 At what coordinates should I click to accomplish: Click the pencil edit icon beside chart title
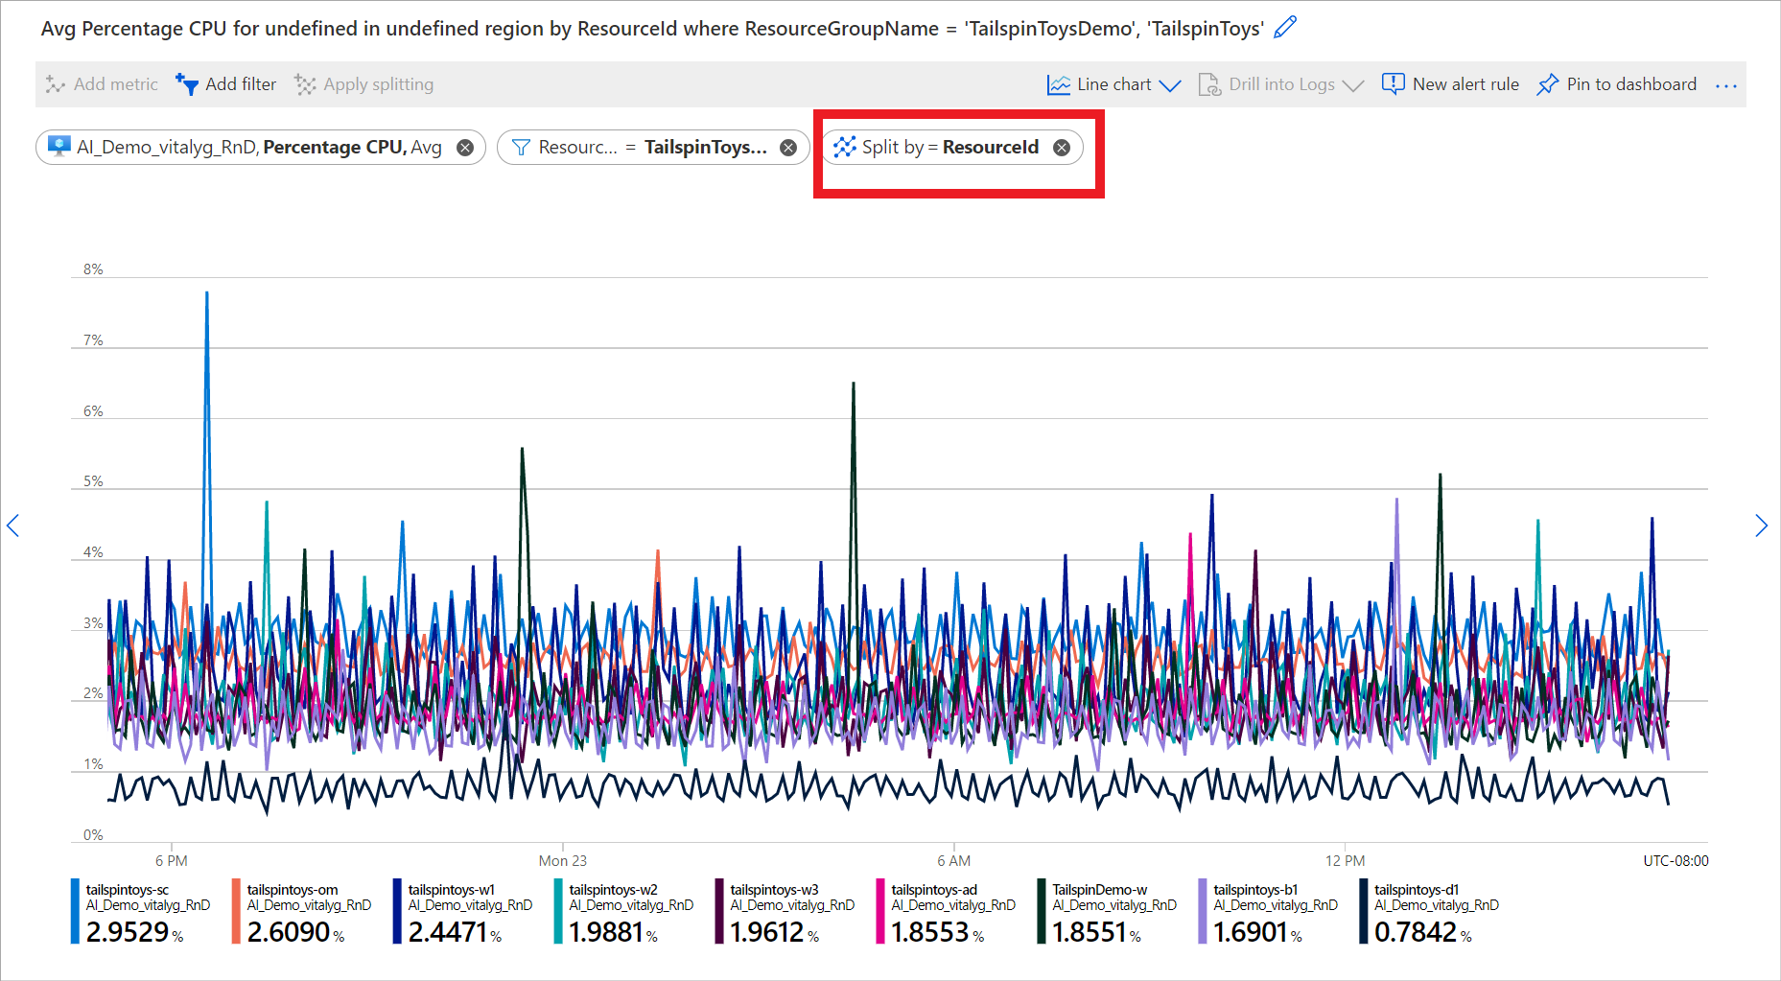(x=1286, y=28)
